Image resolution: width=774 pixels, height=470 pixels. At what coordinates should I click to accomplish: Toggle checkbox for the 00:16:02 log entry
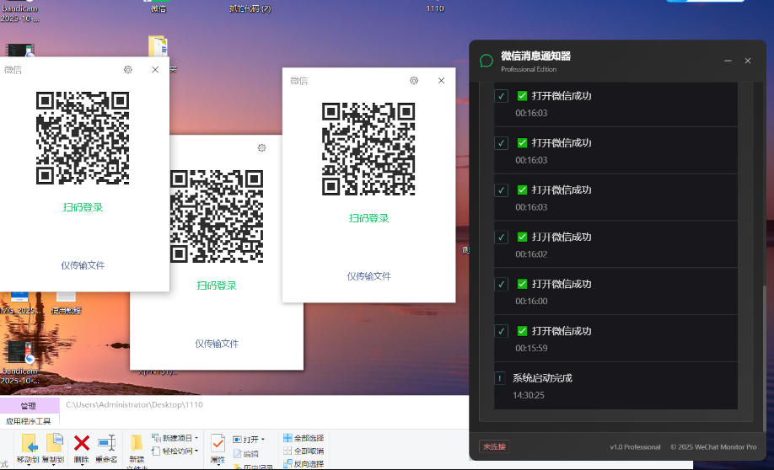tap(501, 238)
